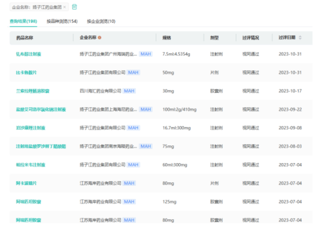Open the 钆布醇注射液 drug link
Image resolution: width=315 pixels, height=230 pixels.
(x=28, y=54)
